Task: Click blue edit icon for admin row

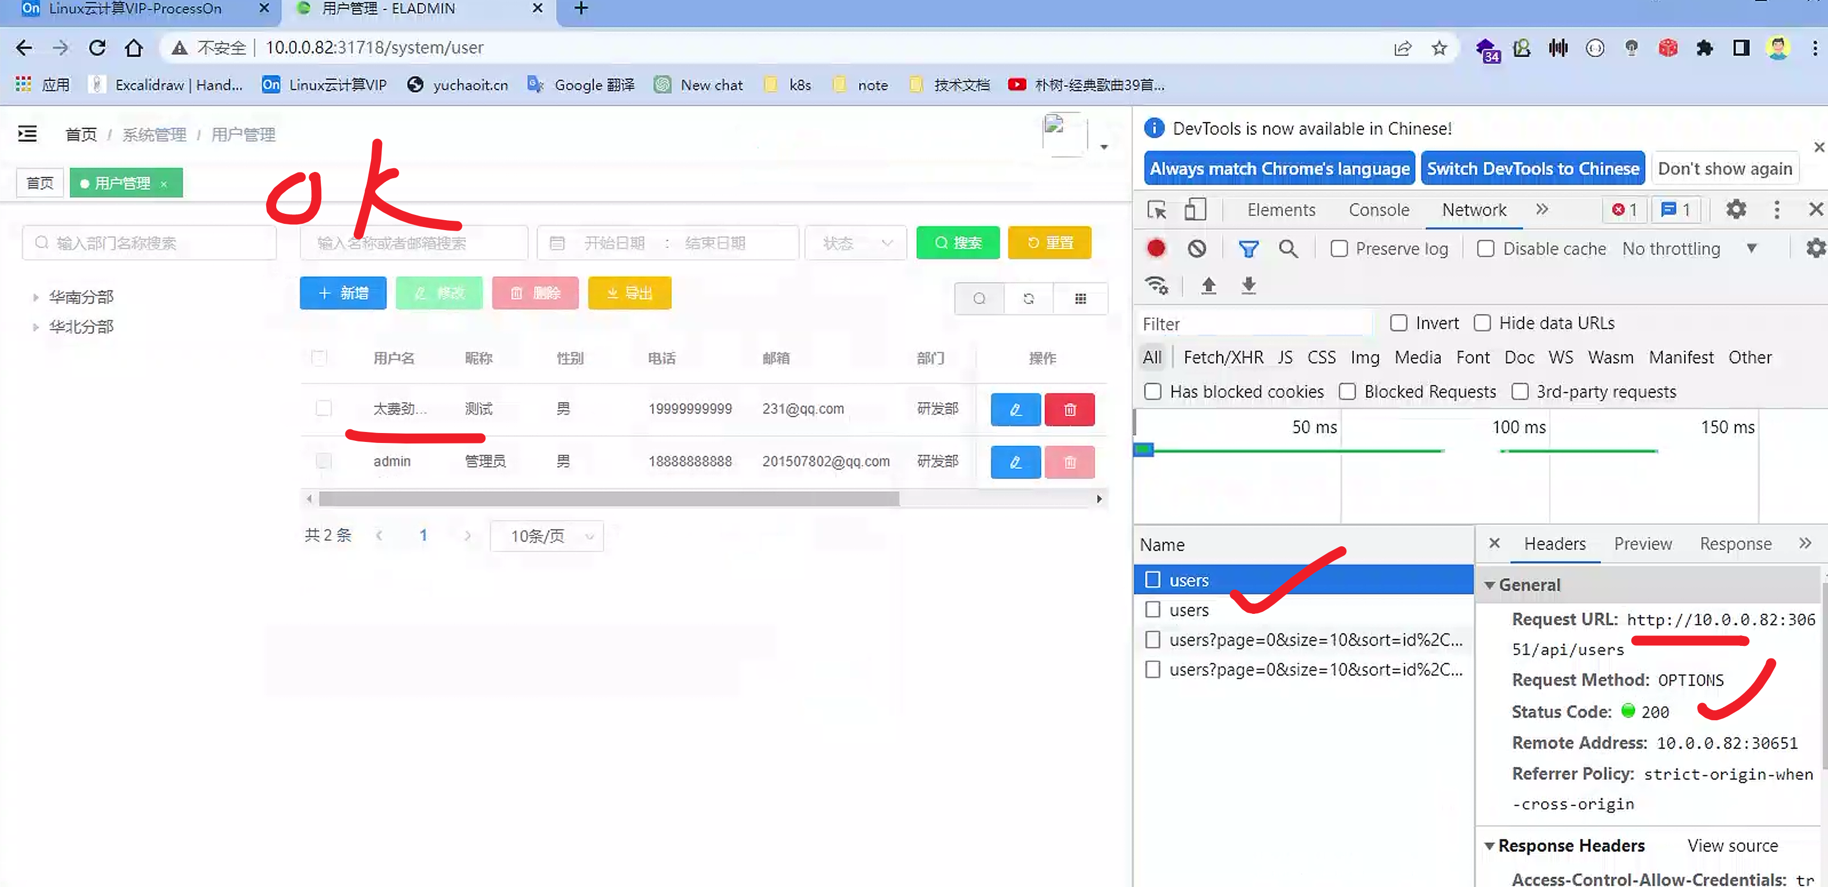Action: pyautogui.click(x=1015, y=462)
